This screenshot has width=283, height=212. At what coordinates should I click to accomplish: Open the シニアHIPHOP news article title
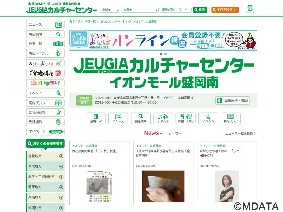click(221, 153)
